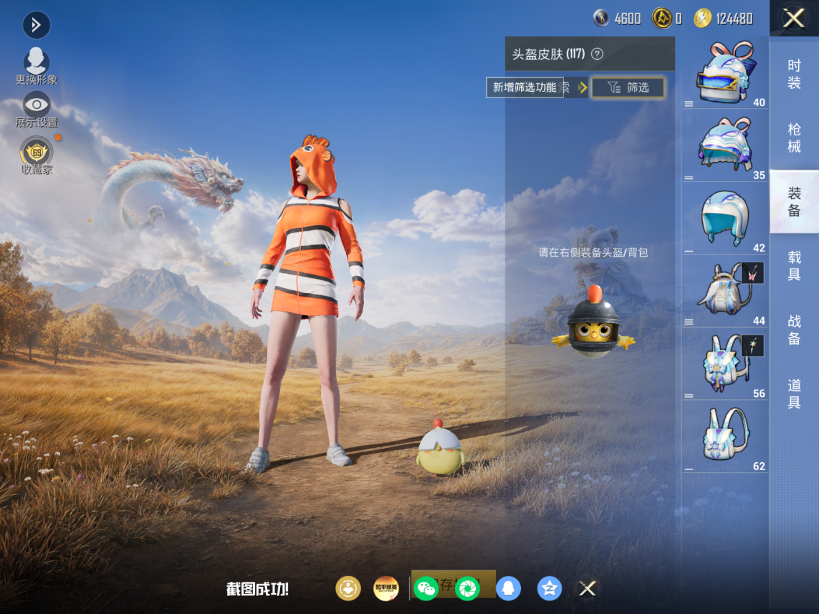Screen dimensions: 819x614
Task: Click the help question mark beside 头盔皮肤
Action: (x=597, y=54)
